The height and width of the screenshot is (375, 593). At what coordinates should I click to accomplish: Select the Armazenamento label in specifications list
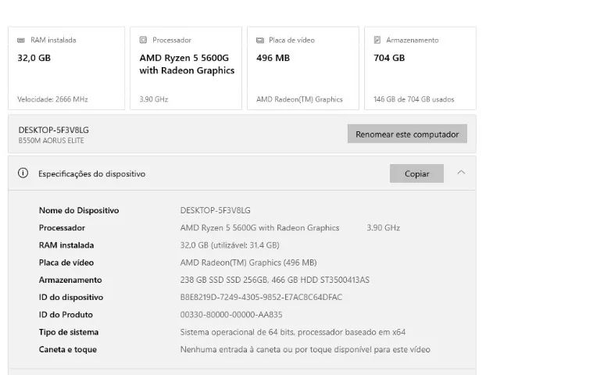point(70,280)
